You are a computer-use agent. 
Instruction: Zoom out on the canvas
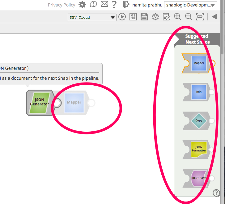coord(189,17)
